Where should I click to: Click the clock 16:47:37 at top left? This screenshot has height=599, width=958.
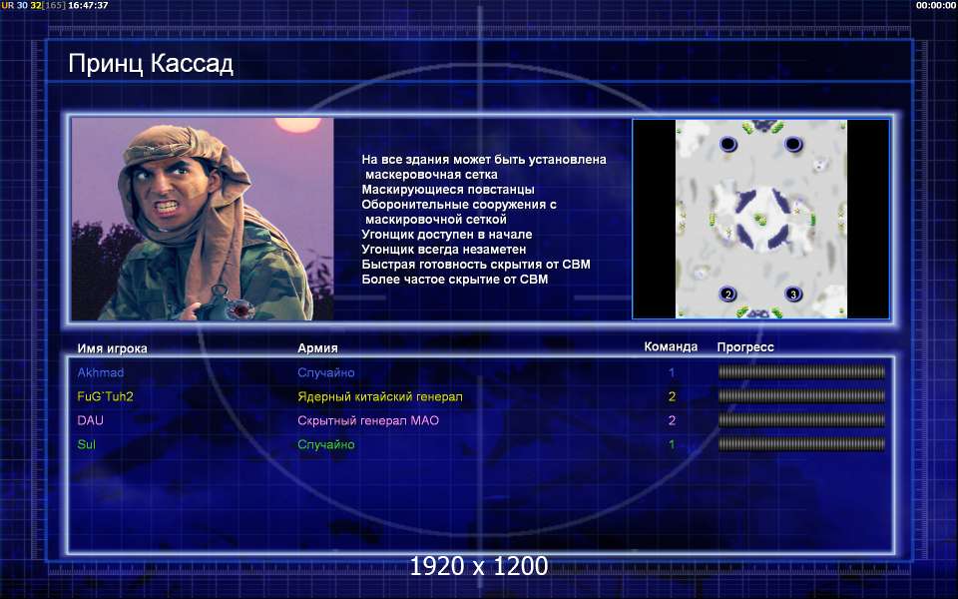tap(88, 5)
